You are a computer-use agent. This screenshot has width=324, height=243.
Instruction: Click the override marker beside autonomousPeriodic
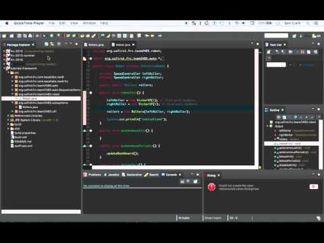[85, 146]
